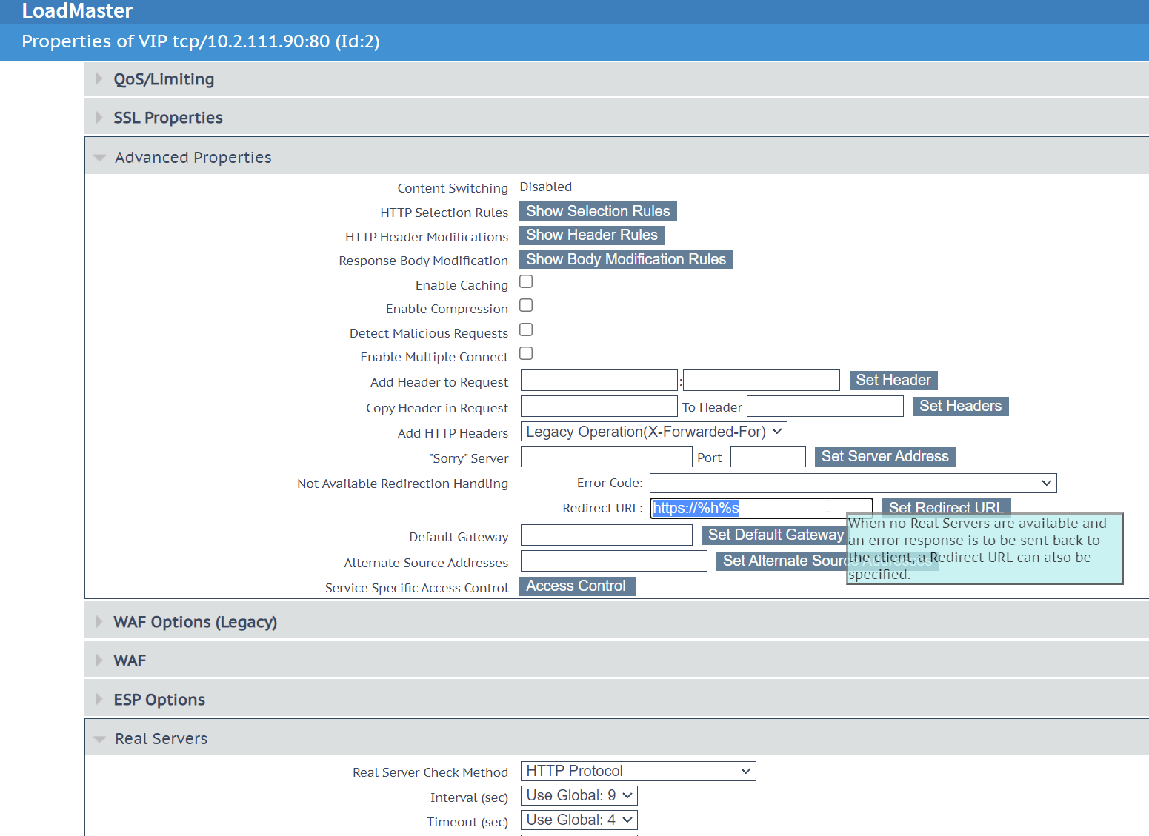Enable Detect Malicious Requests checkbox
Viewport: 1149px width, 836px height.
(x=526, y=330)
